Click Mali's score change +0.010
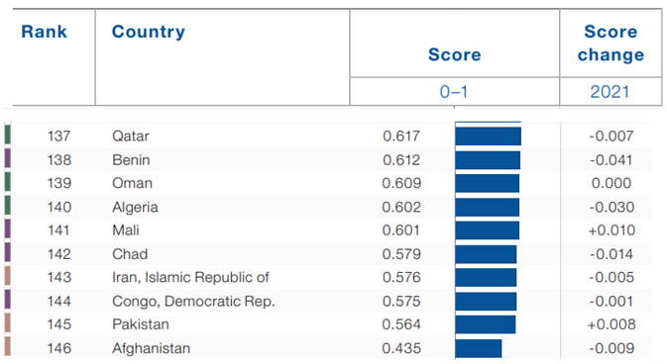667x364 pixels. pyautogui.click(x=611, y=230)
